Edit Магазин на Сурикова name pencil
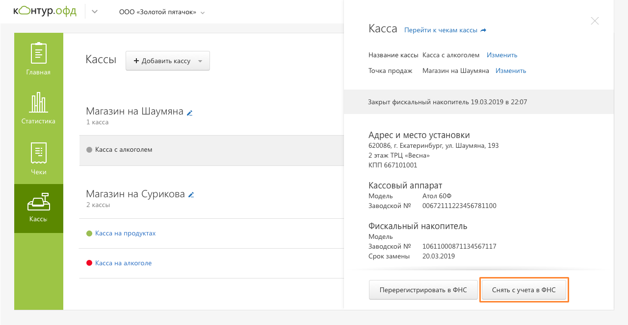The width and height of the screenshot is (628, 325). coord(191,195)
